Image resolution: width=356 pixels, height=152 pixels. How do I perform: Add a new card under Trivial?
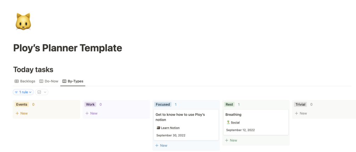[301, 113]
